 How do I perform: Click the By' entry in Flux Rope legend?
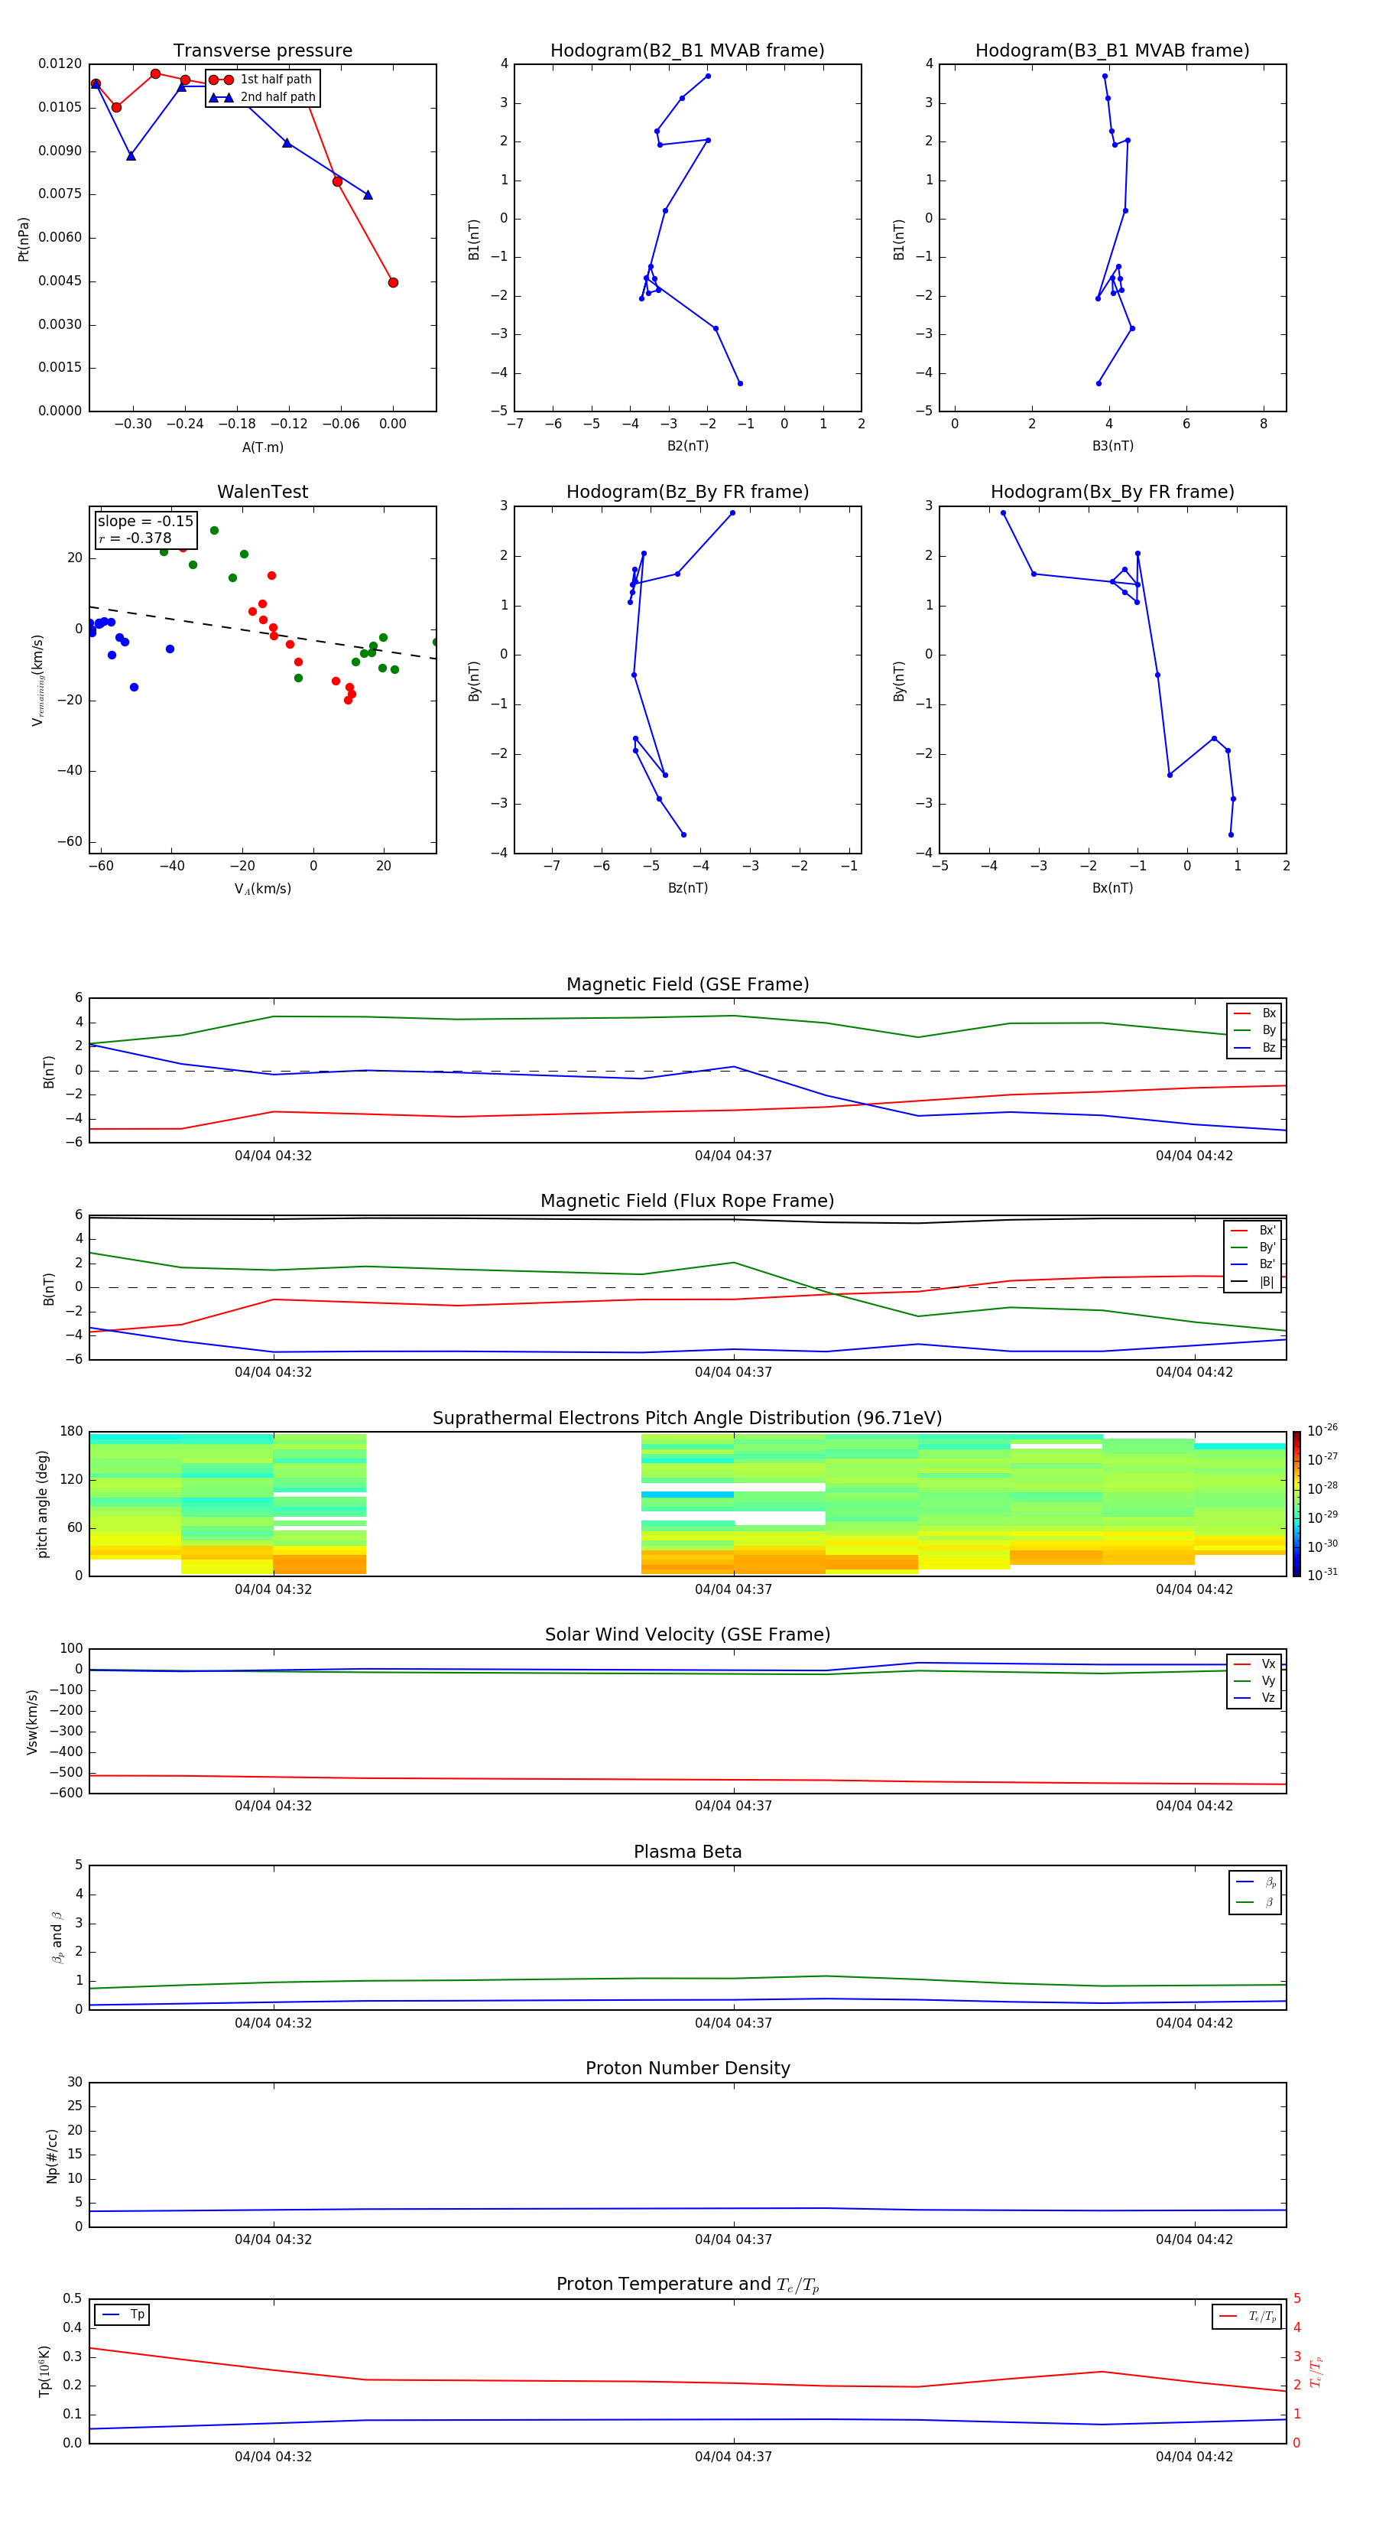(1253, 1247)
